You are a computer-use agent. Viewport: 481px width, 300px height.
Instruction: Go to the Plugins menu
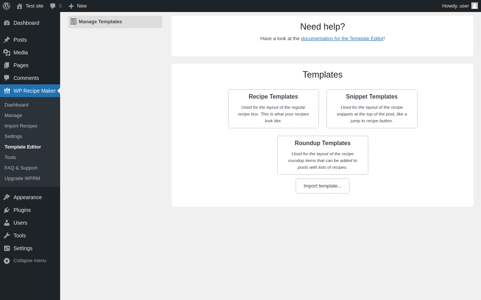point(30,210)
